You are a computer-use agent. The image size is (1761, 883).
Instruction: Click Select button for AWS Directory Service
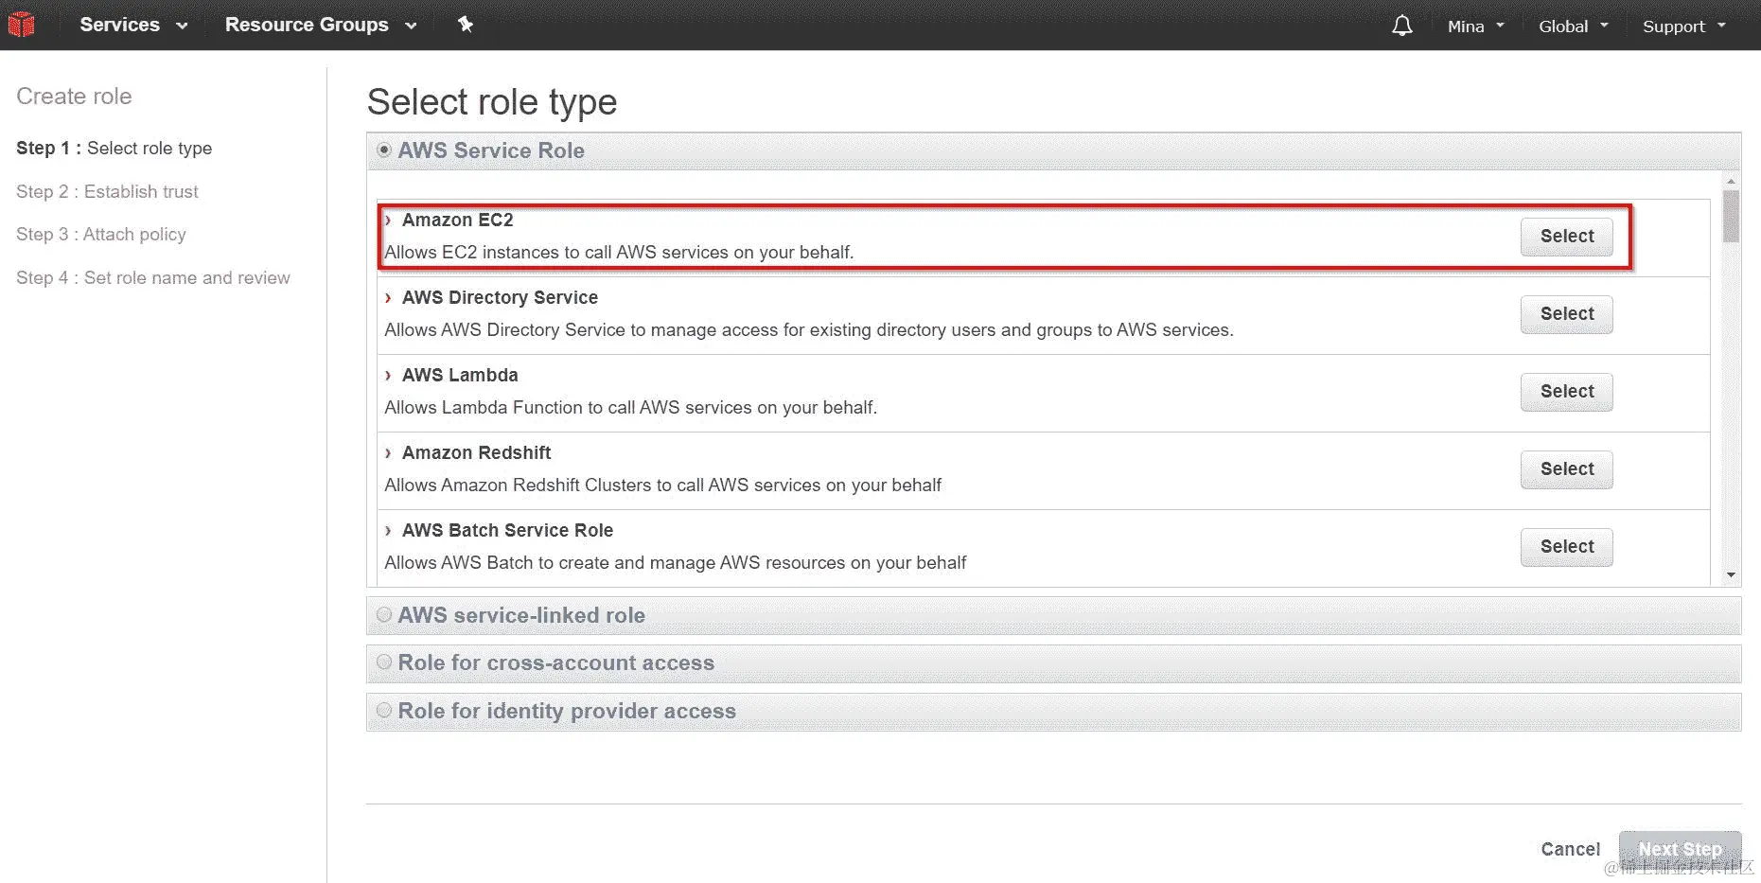(x=1567, y=314)
